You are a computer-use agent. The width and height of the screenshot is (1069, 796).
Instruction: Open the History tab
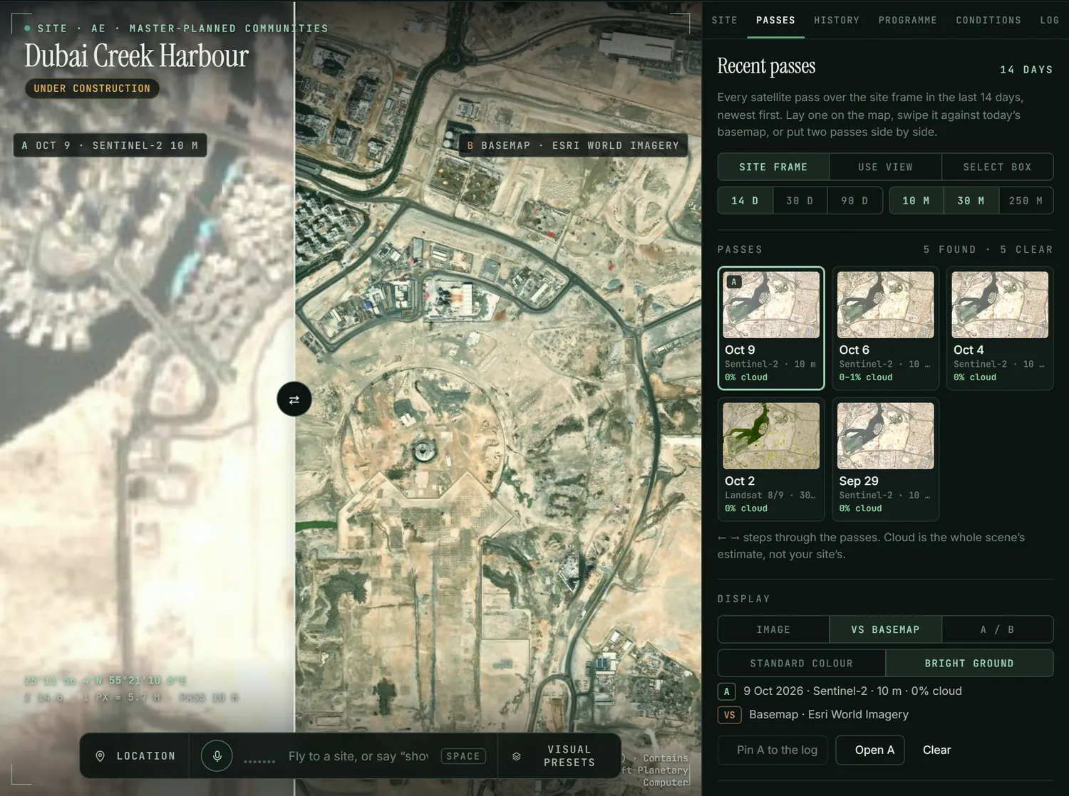(x=837, y=20)
